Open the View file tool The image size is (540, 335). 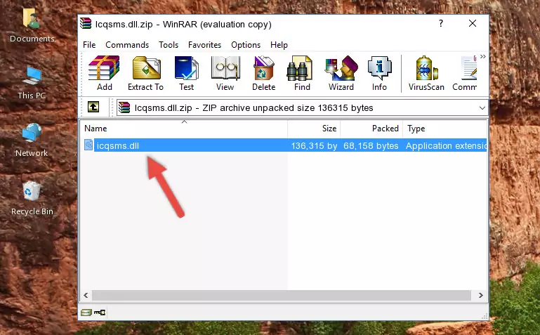(225, 73)
